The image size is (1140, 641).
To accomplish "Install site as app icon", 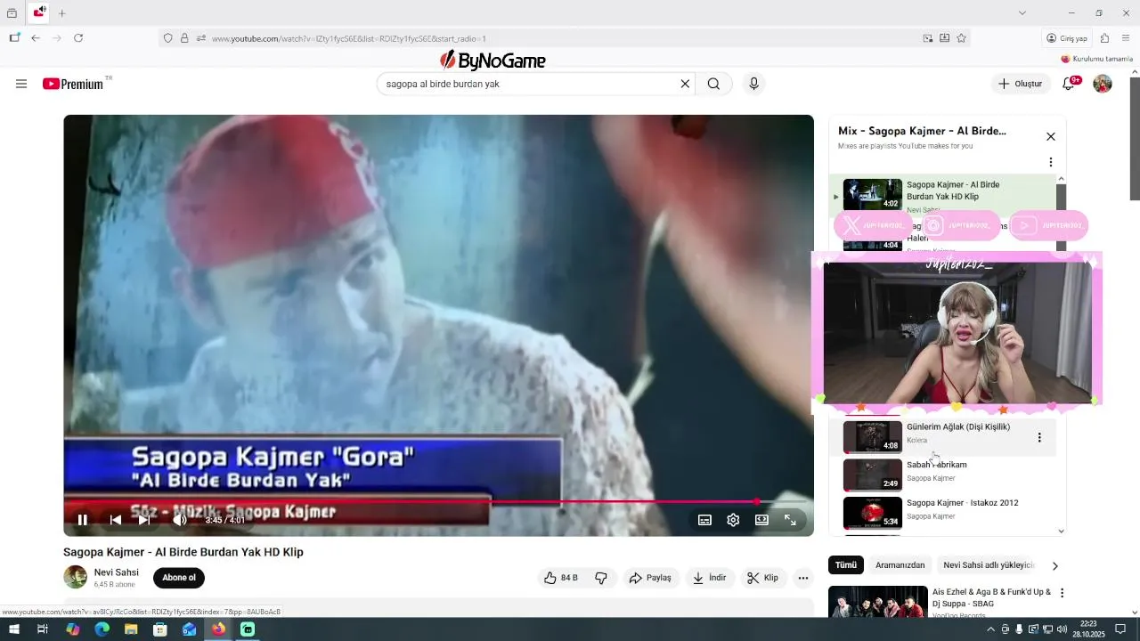I will tap(945, 38).
